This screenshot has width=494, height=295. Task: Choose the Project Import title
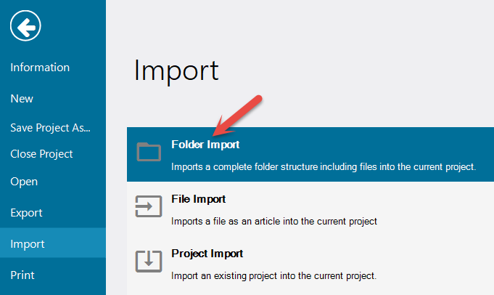[x=207, y=254]
